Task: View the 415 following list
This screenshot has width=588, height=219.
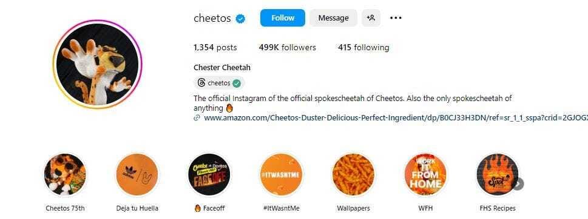Action: [x=363, y=47]
